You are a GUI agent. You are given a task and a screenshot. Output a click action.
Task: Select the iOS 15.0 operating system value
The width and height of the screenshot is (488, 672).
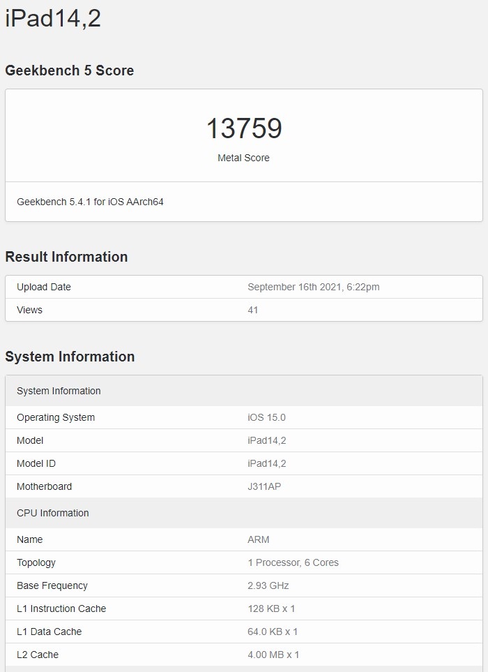tap(266, 417)
